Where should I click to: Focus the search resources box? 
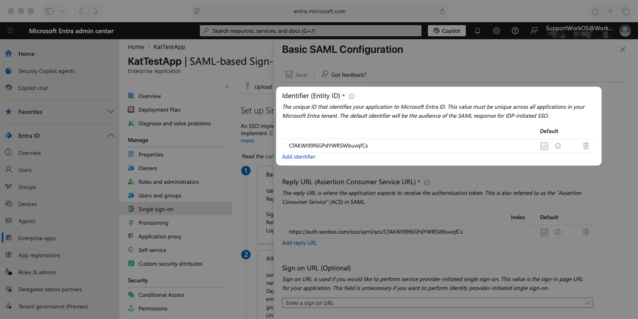tap(310, 31)
